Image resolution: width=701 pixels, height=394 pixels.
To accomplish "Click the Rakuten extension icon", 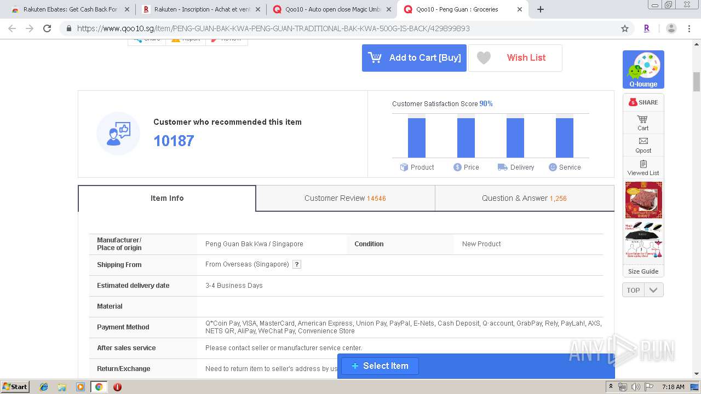I will (x=647, y=28).
